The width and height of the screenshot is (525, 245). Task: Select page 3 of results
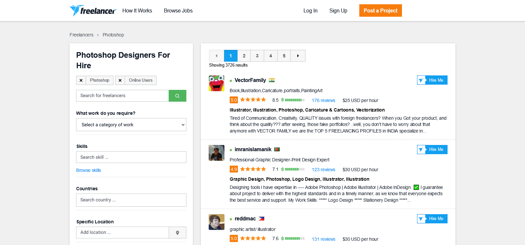[257, 56]
